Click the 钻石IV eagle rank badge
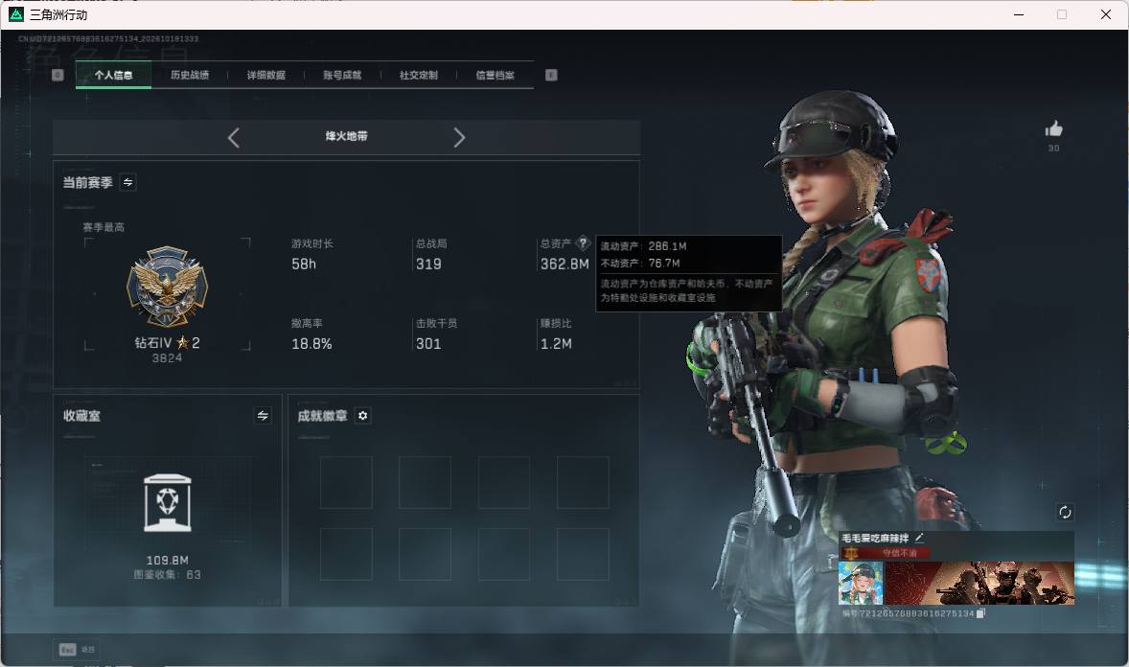 [x=167, y=287]
